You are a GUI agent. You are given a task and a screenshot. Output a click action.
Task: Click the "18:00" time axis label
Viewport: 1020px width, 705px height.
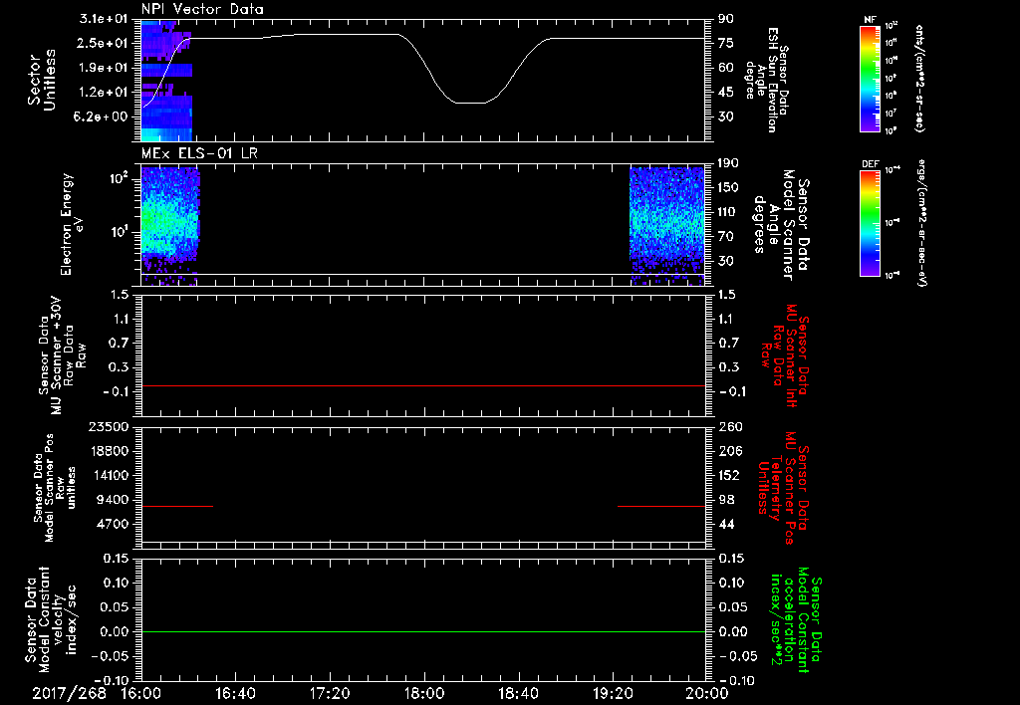[x=424, y=693]
